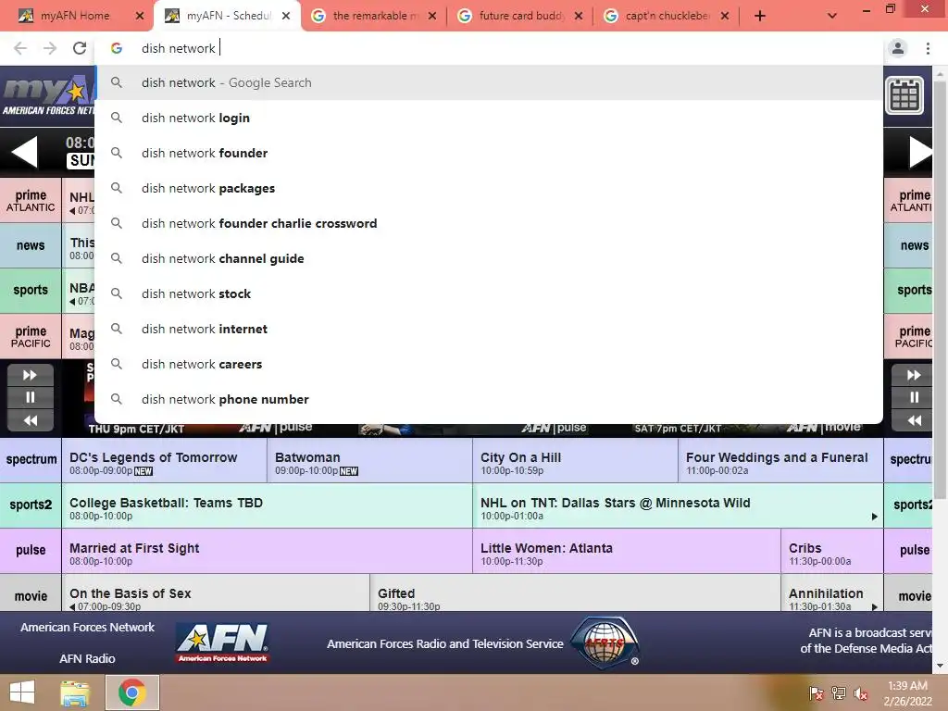Open the tab search chevron

832,16
